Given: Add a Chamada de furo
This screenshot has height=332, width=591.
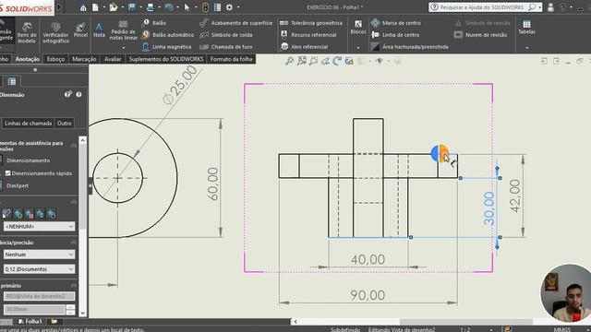Looking at the screenshot, I should coord(226,47).
